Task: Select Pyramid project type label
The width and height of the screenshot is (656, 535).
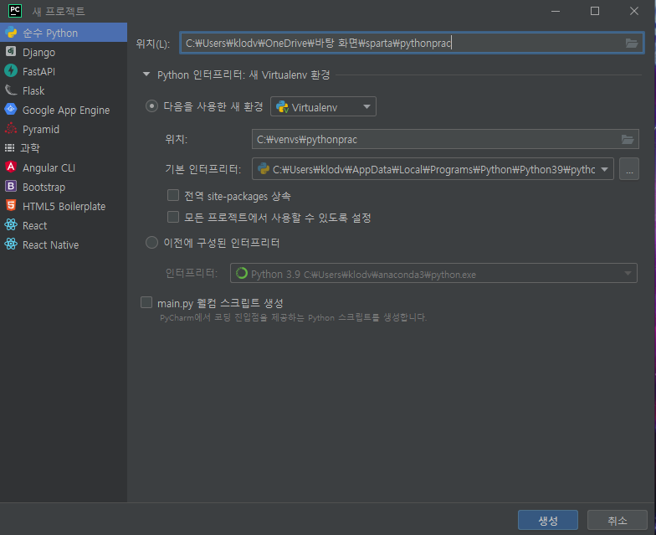Action: coord(40,129)
